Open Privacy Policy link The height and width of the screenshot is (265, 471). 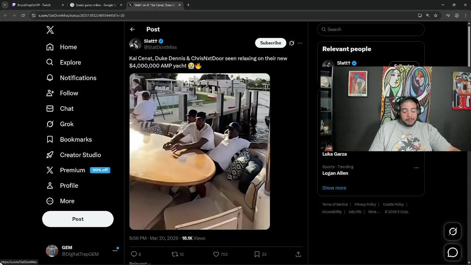tap(365, 205)
